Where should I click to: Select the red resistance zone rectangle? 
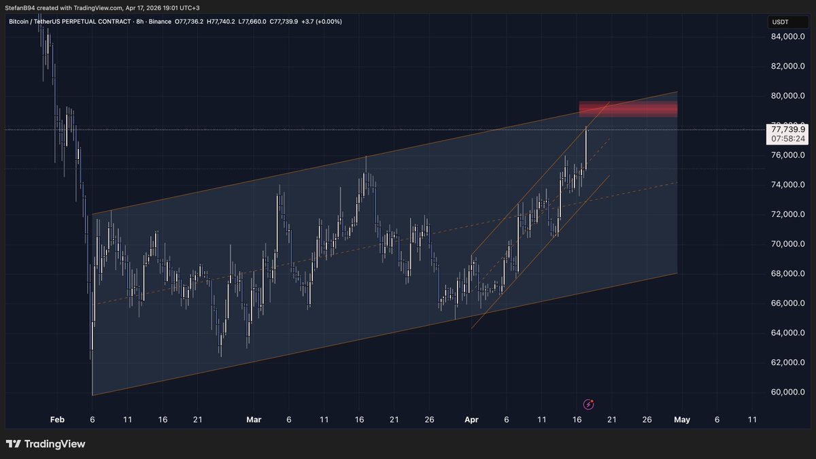click(628, 109)
